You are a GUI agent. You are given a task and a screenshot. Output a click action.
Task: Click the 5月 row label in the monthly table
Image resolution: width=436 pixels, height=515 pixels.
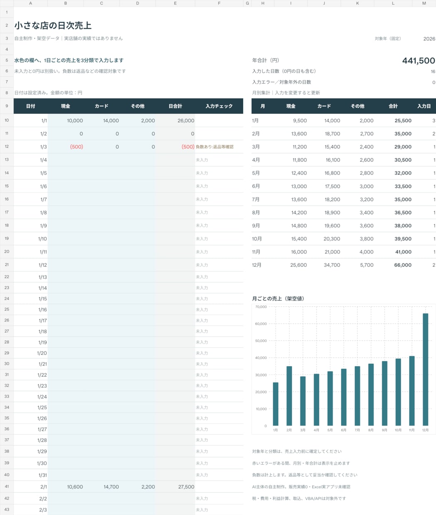(x=256, y=173)
